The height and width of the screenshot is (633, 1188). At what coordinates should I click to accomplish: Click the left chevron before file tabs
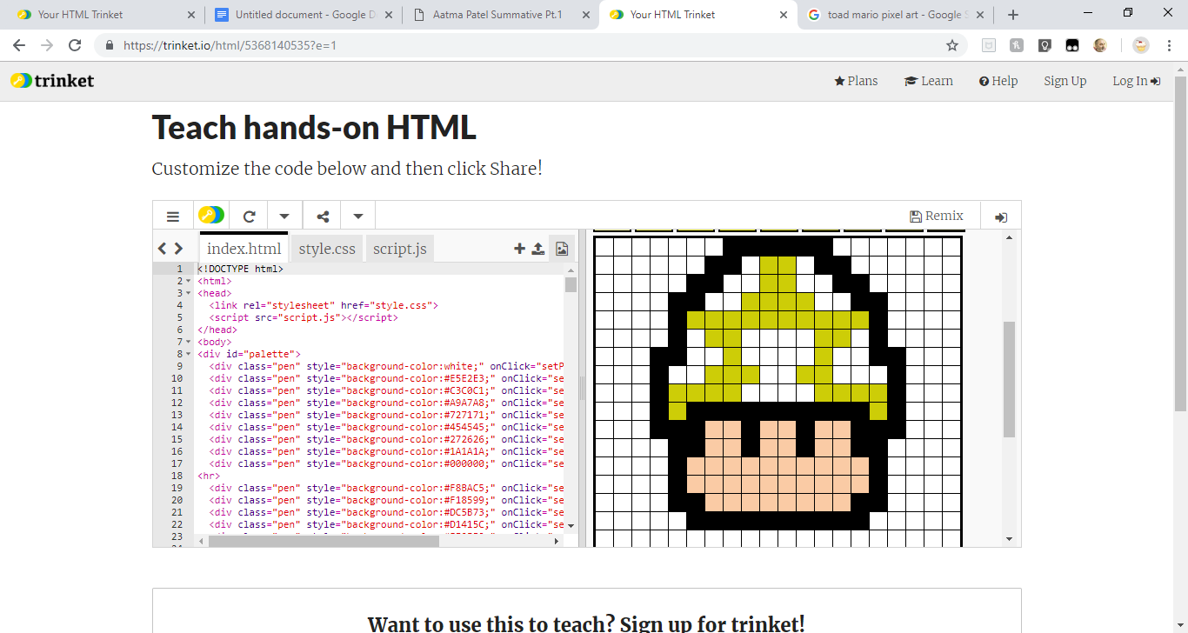click(x=162, y=249)
